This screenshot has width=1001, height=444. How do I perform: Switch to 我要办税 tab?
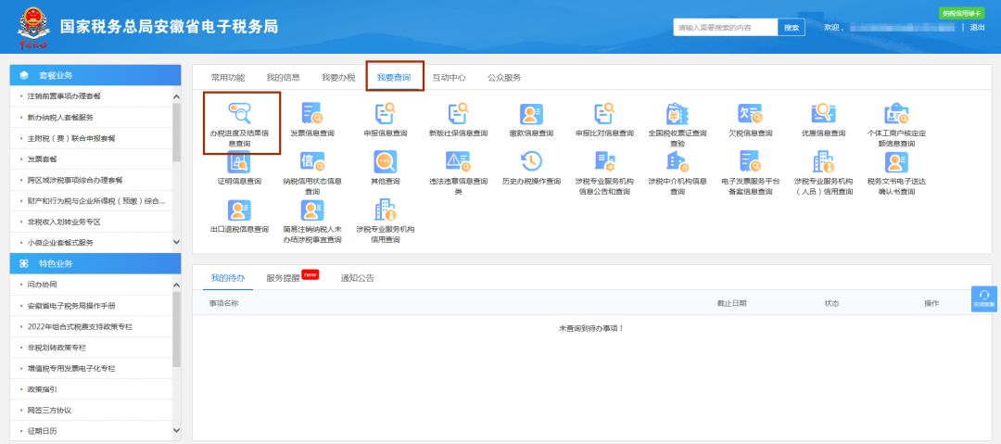(x=338, y=77)
